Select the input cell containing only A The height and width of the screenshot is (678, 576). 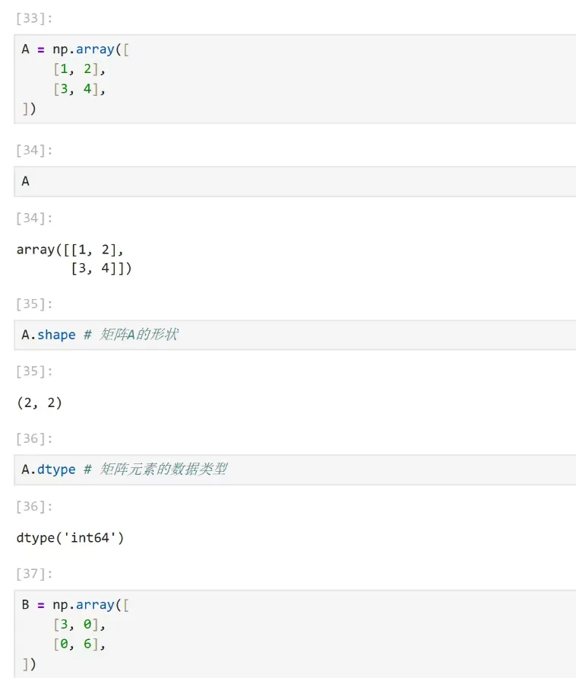coord(295,182)
